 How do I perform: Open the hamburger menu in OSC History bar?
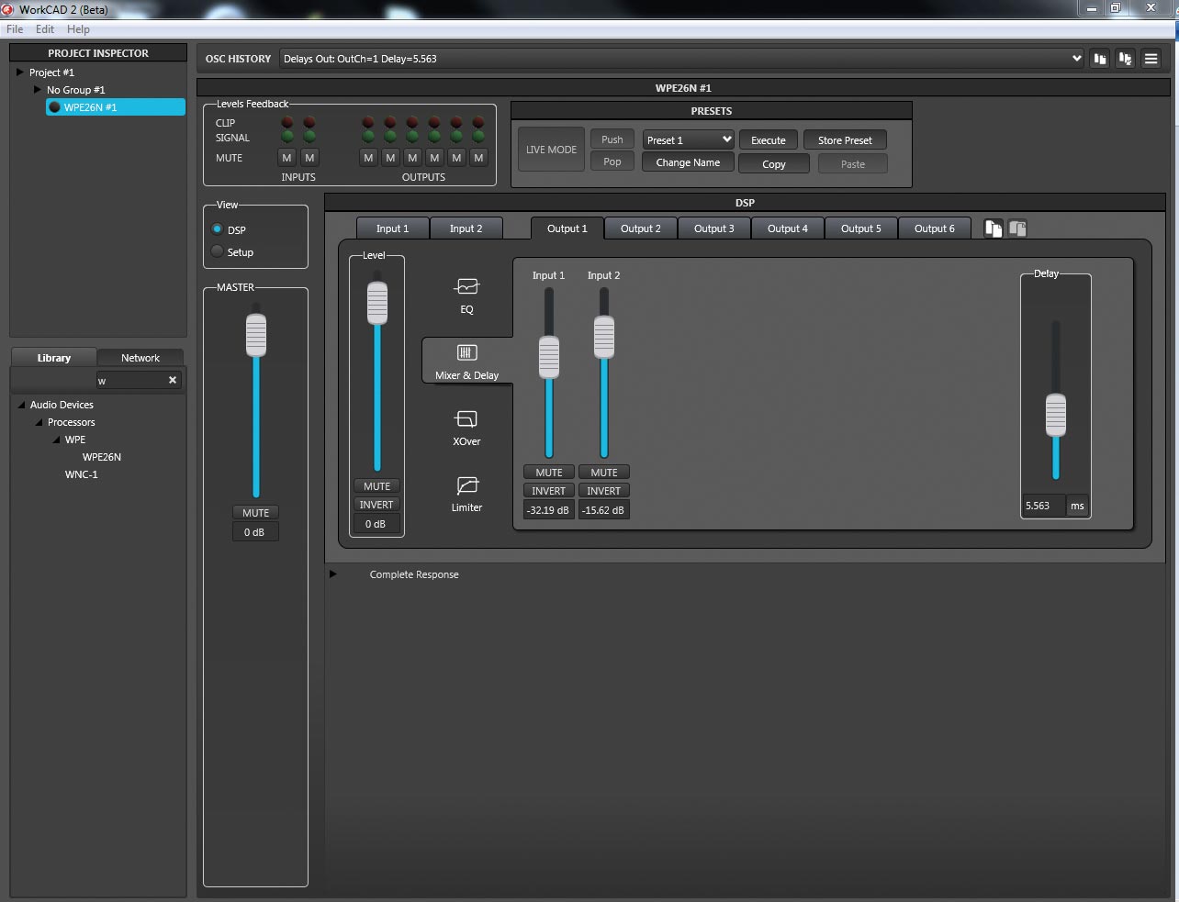pyautogui.click(x=1151, y=59)
